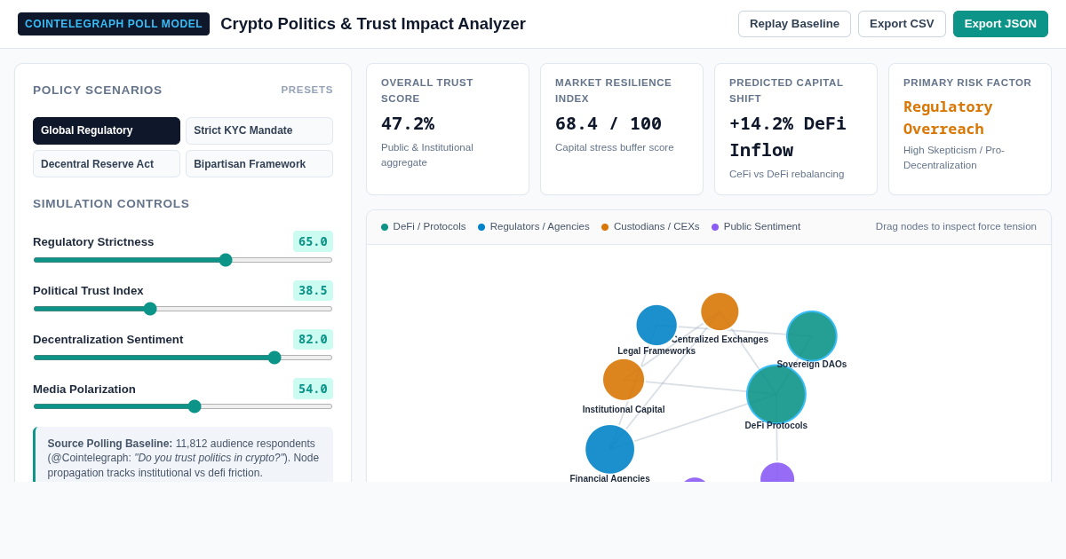Click purple Public Sentiment node below DeFi Protocols
Screen dimensions: 1066x559
tap(777, 473)
